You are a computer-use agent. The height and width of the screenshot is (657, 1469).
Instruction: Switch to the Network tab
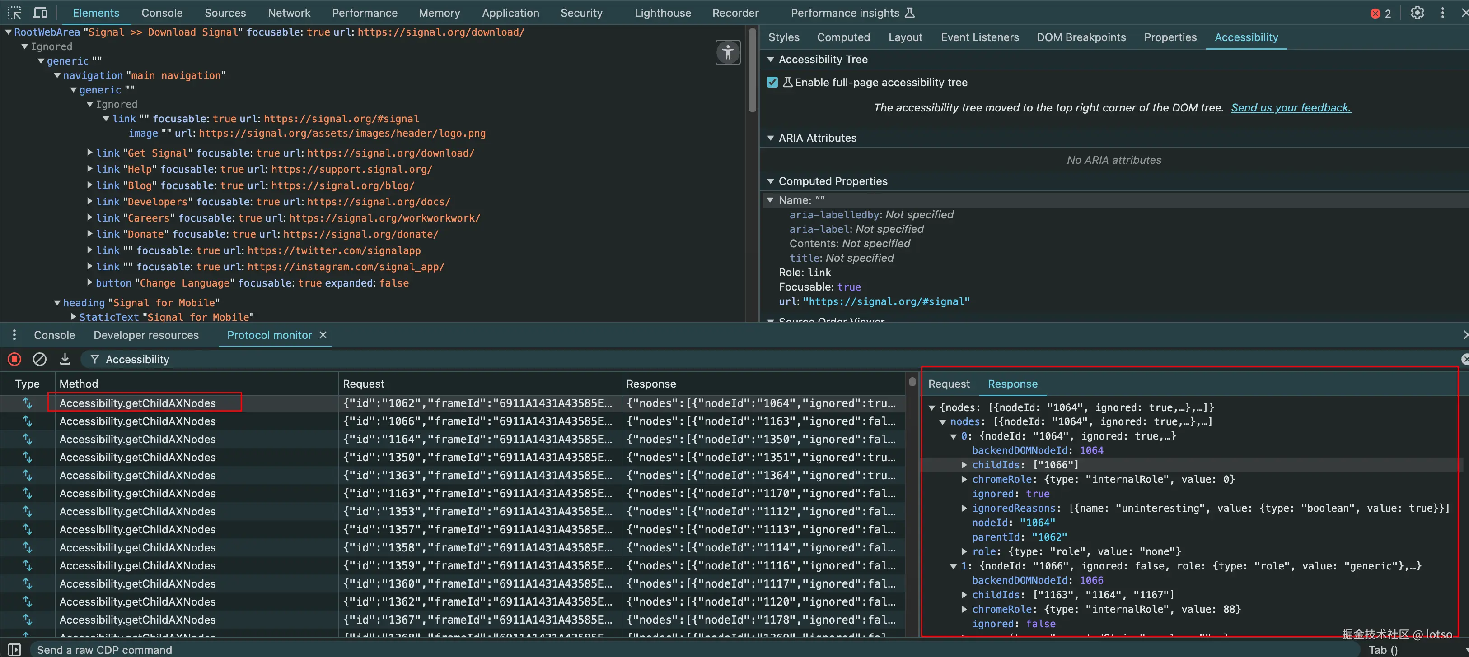click(x=289, y=13)
